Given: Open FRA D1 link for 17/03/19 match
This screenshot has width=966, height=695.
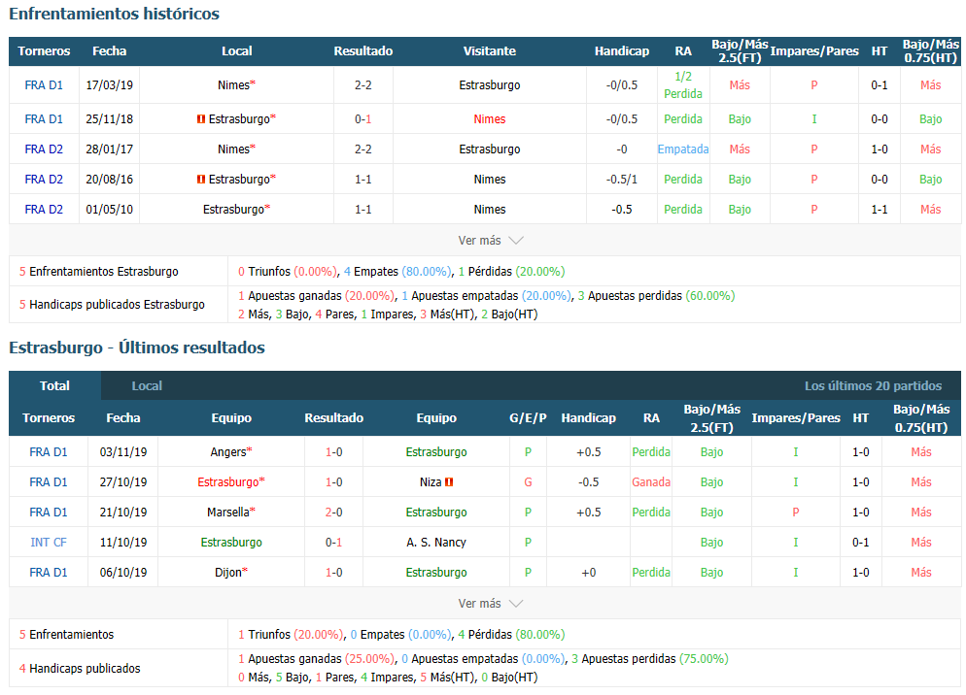Looking at the screenshot, I should click(44, 85).
